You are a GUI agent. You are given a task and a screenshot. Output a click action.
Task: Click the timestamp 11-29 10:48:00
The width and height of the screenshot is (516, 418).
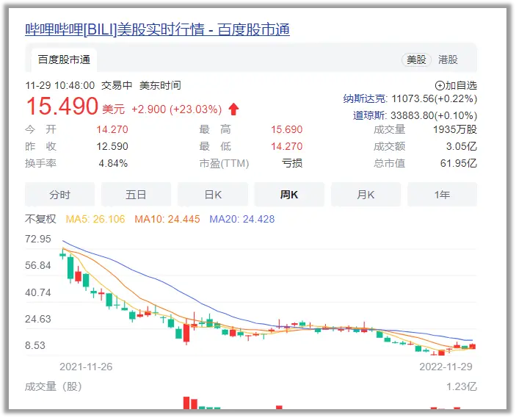click(60, 86)
